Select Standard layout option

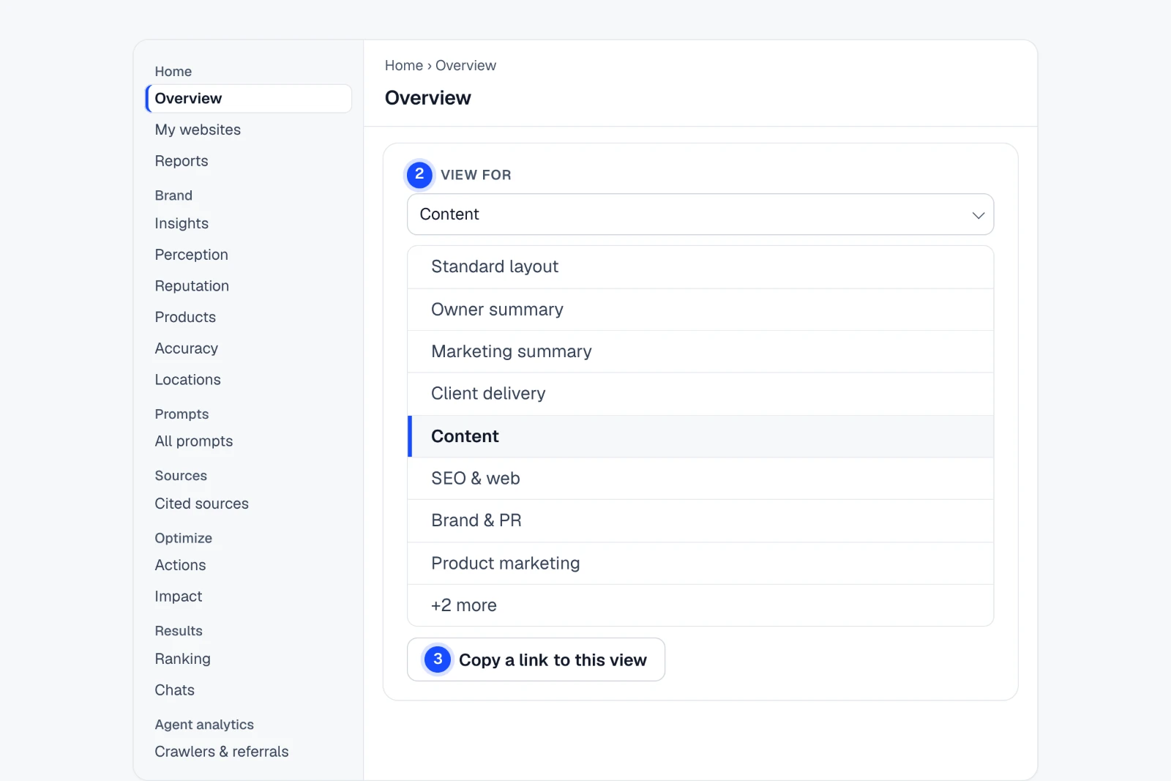(x=700, y=267)
